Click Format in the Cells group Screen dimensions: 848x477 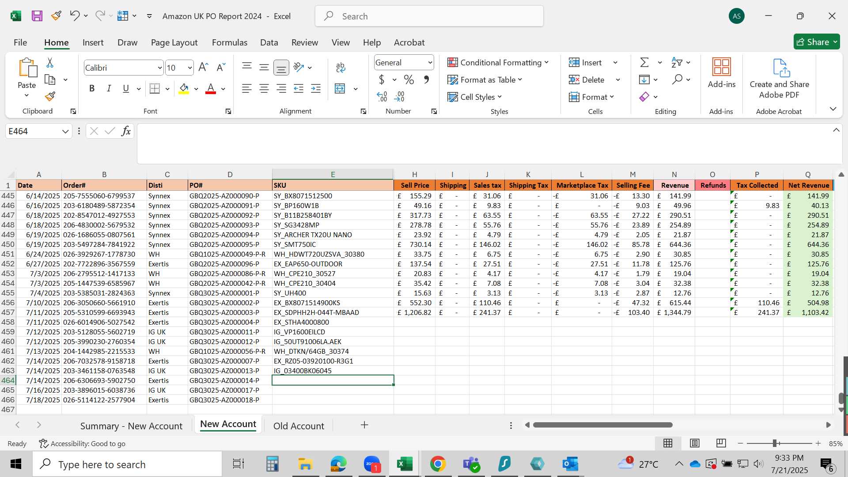(x=591, y=97)
